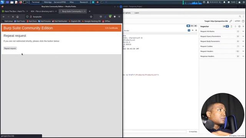The image size is (246, 138).
Task: Open the Google Hacking DB bookmark
Action: 91,21
